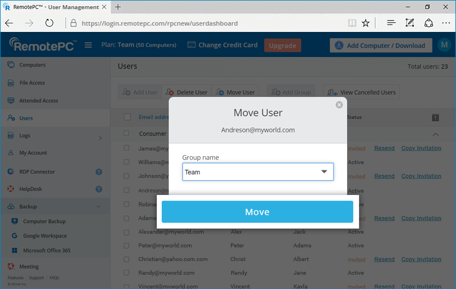
Task: Open the user avatar M icon
Action: coord(443,46)
